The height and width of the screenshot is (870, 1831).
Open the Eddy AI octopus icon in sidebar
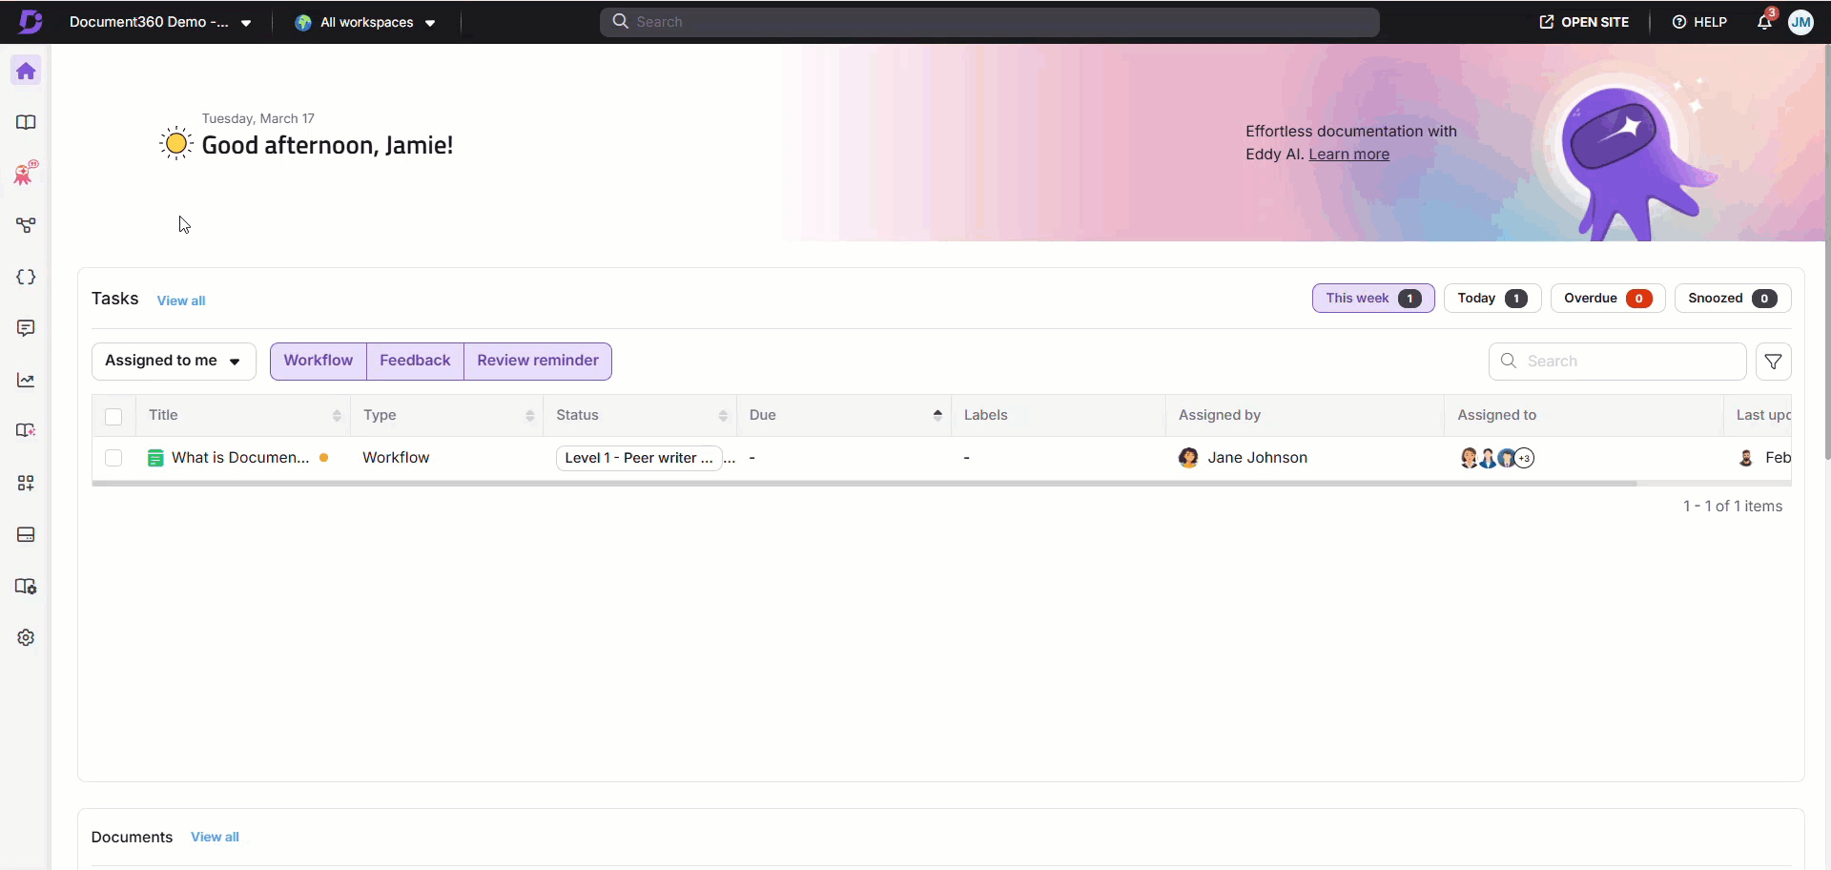pyautogui.click(x=26, y=174)
